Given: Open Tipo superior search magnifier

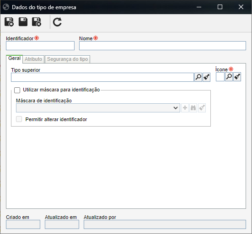Looking at the screenshot, I should tap(198, 77).
